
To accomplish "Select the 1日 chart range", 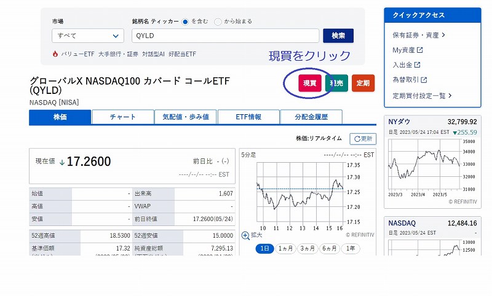I will [x=265, y=248].
